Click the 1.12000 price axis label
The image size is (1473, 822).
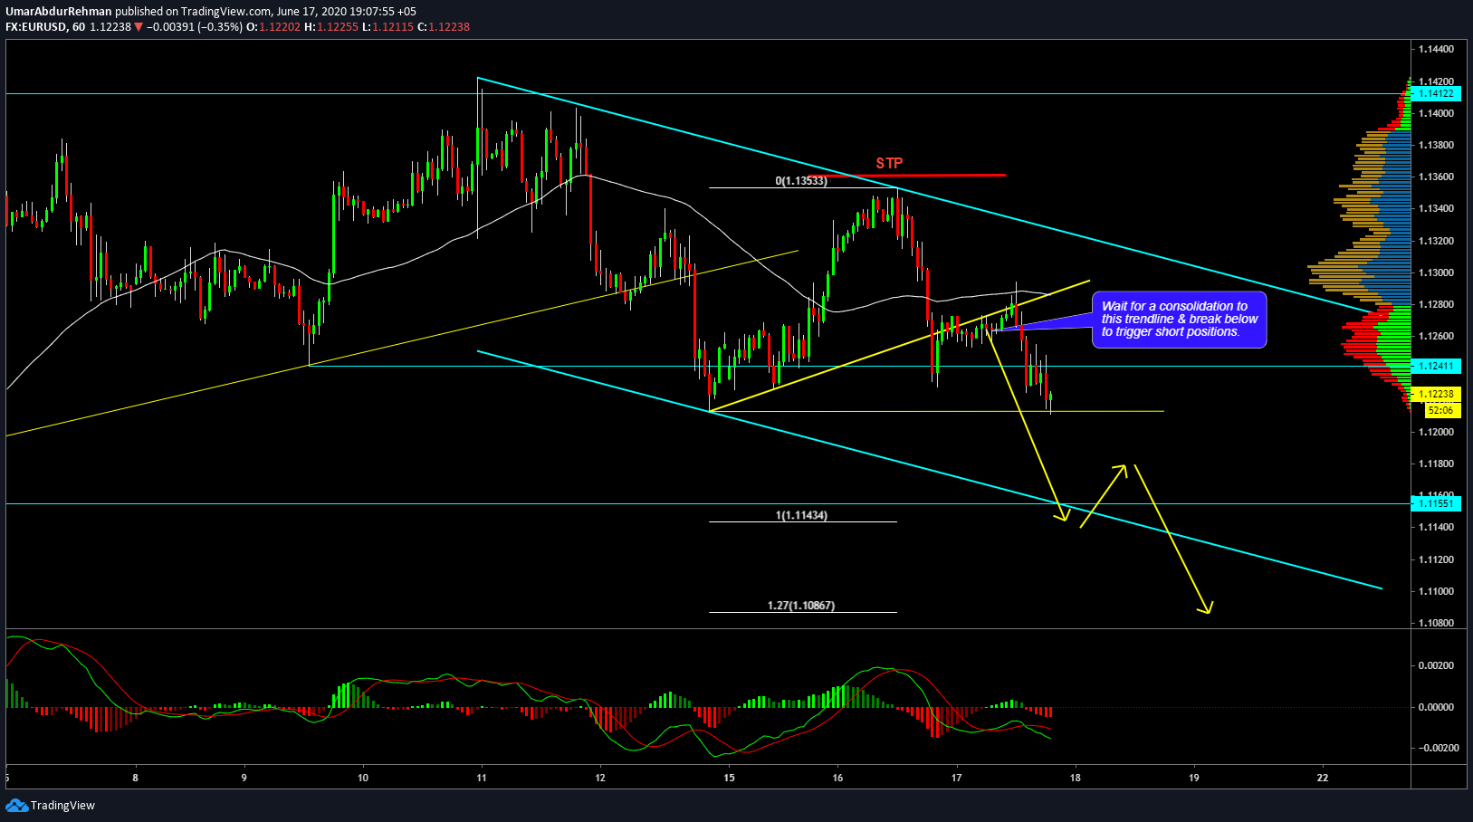click(x=1436, y=432)
